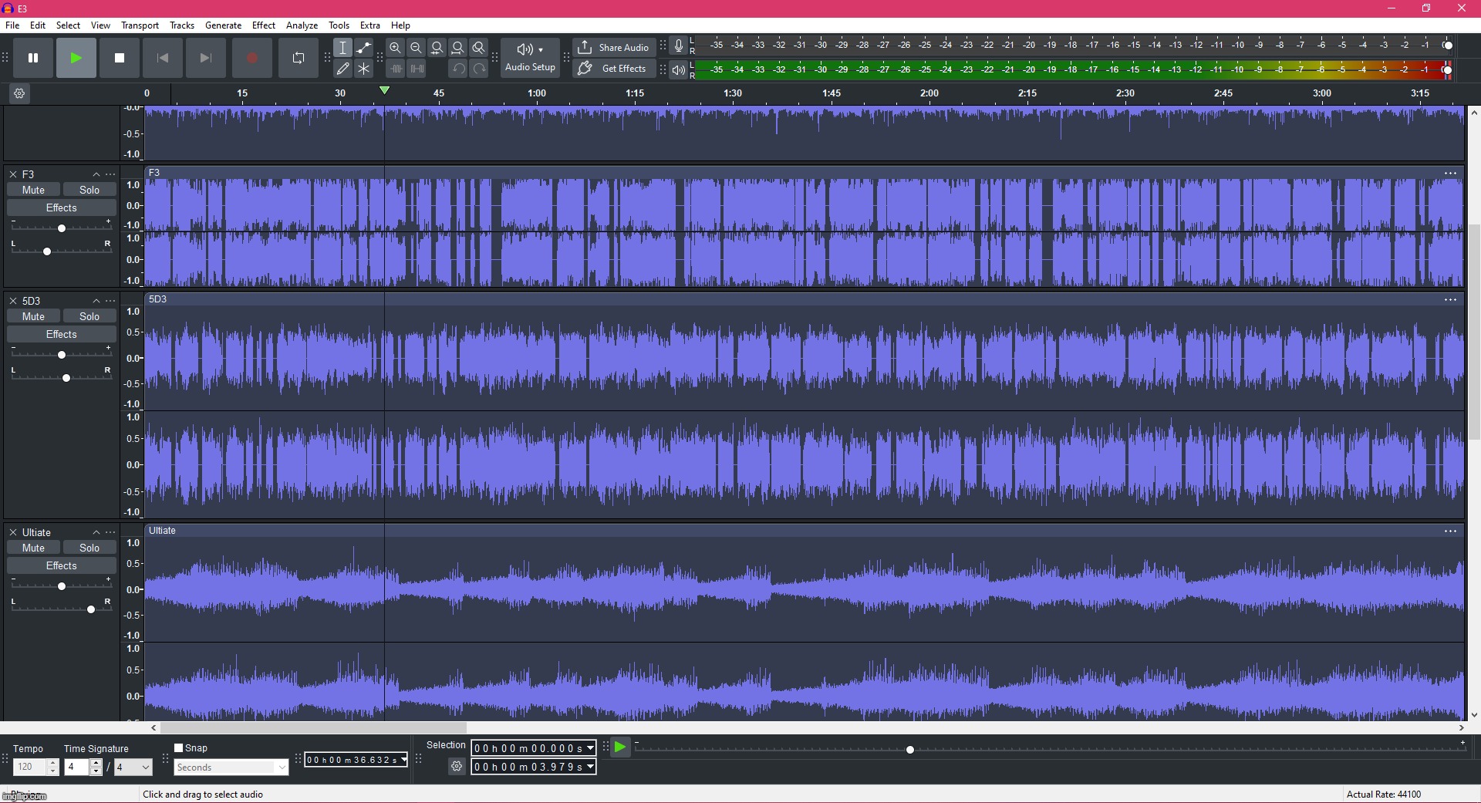Trim audio outside selection

[x=396, y=69]
